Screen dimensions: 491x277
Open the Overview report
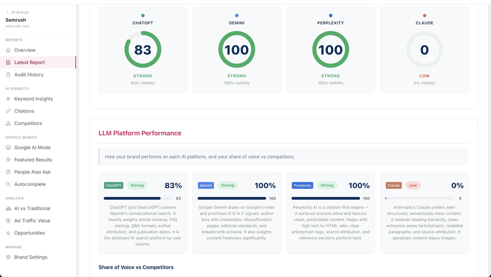tap(38, 50)
